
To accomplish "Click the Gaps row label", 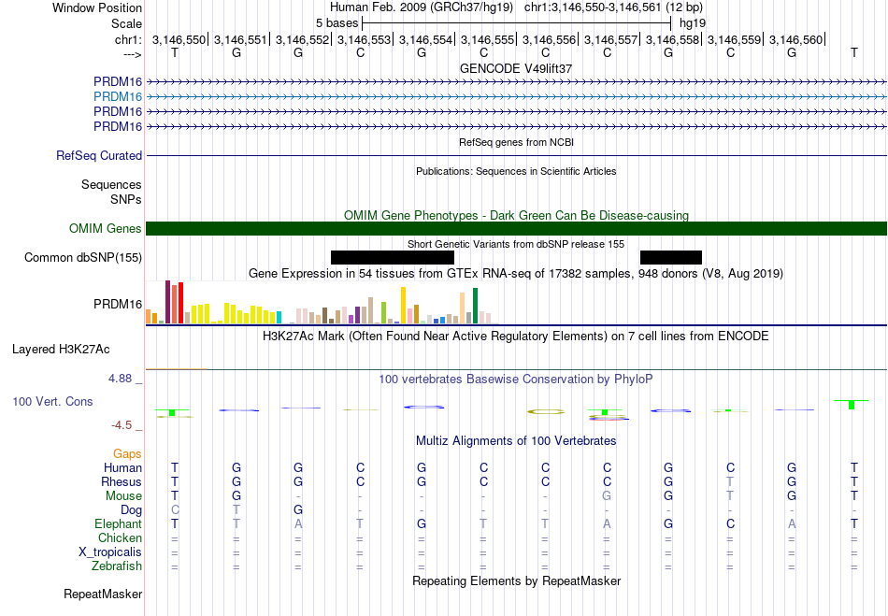I will [127, 454].
